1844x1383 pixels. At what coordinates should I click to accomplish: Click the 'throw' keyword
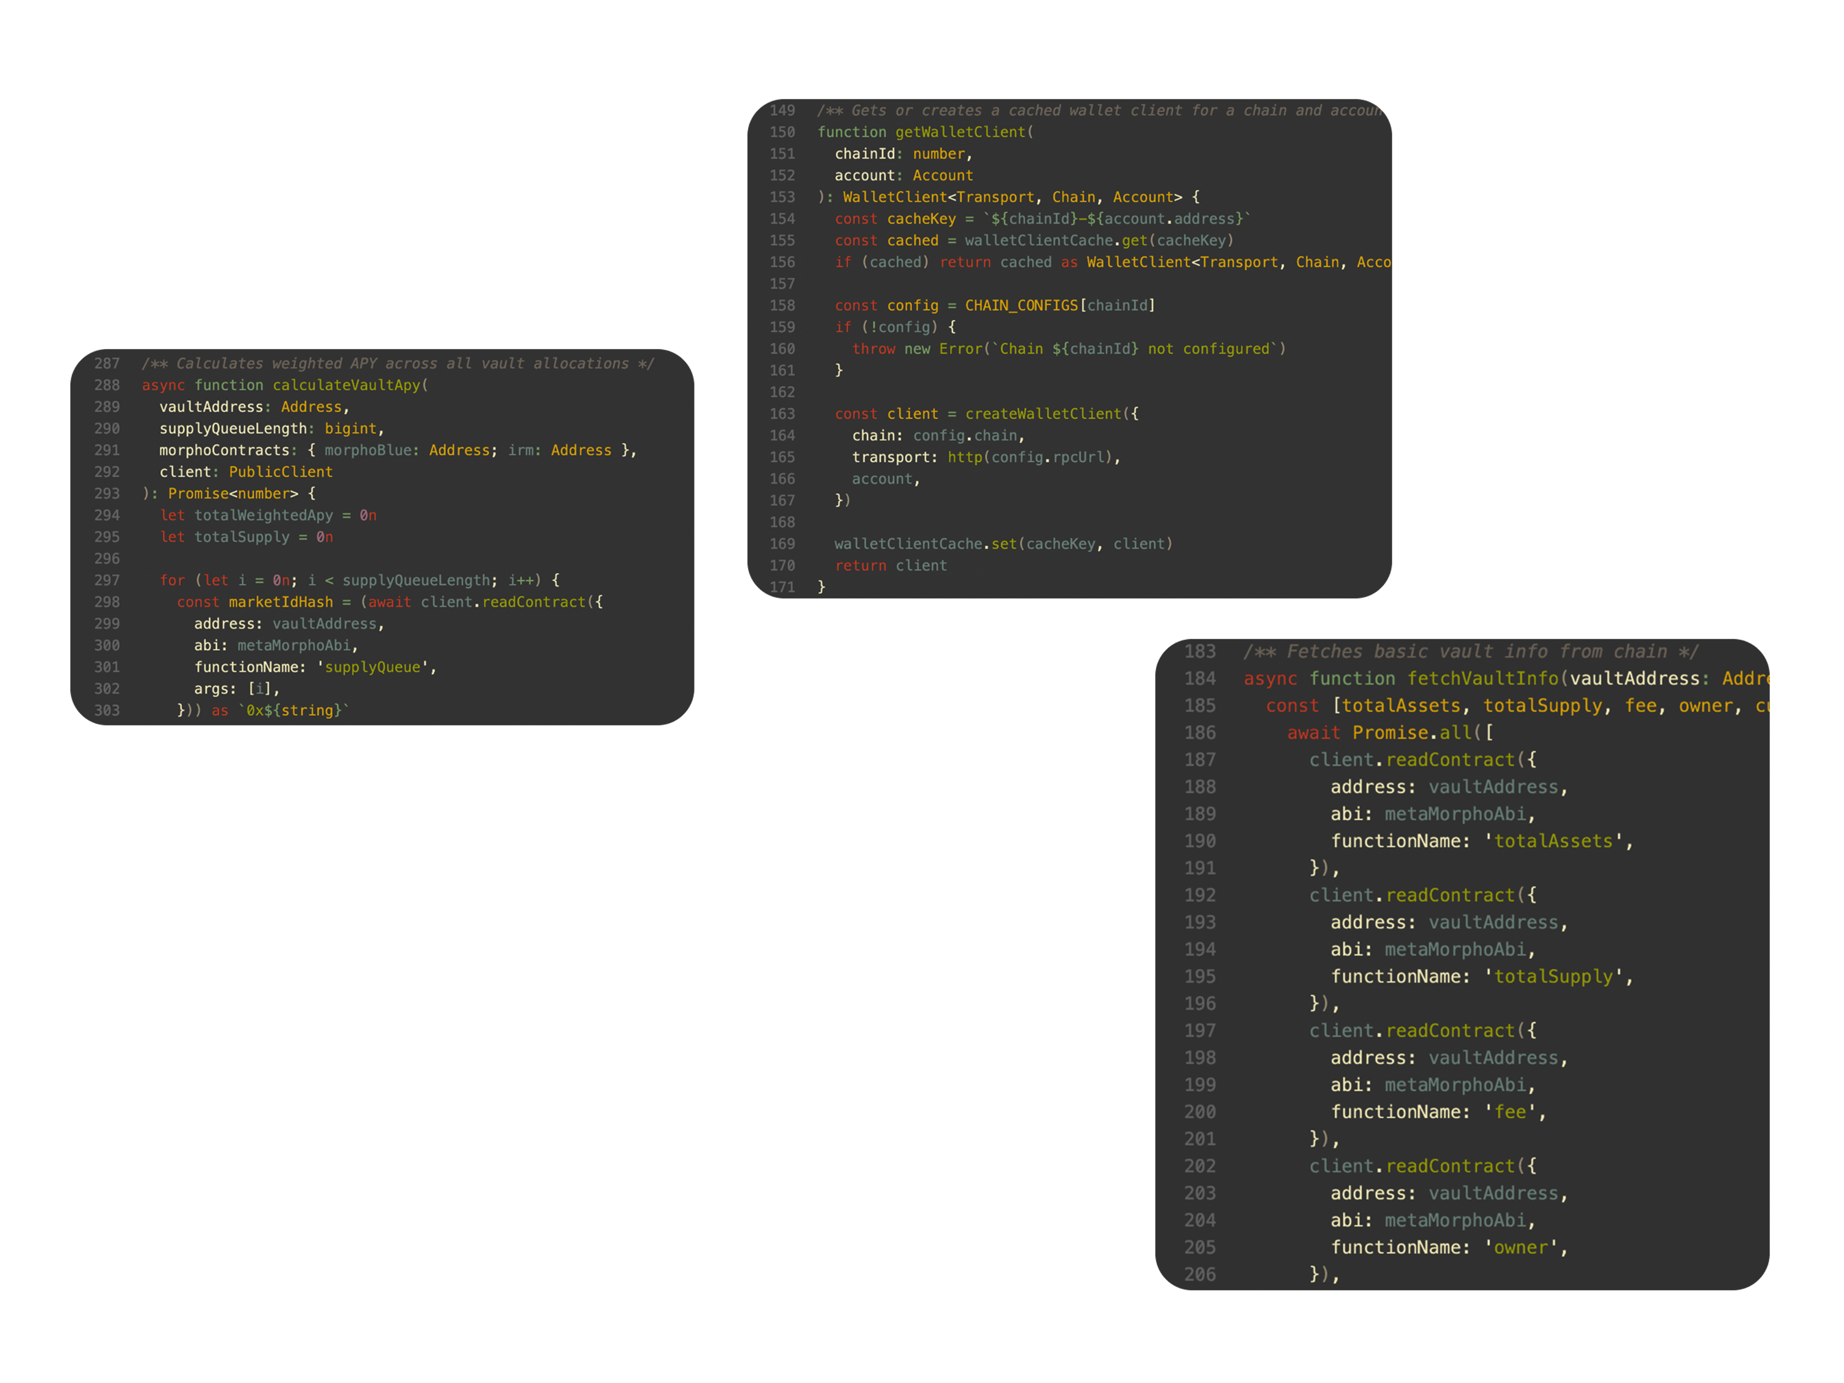[873, 349]
